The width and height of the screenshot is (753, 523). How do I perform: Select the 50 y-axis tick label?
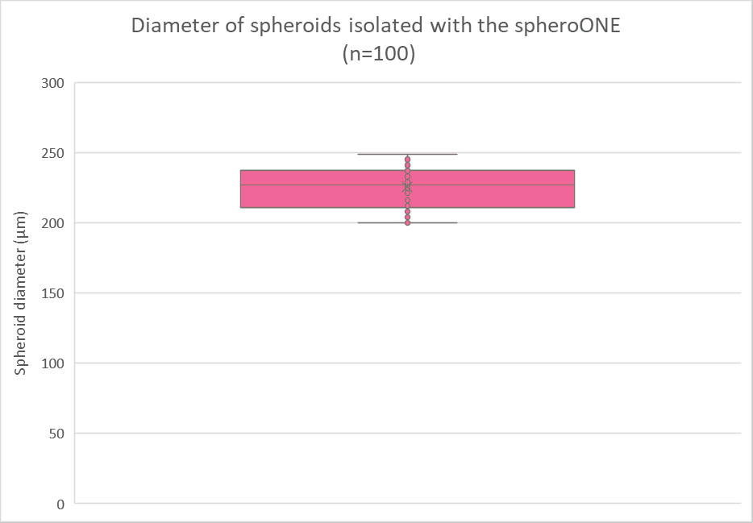coord(57,434)
